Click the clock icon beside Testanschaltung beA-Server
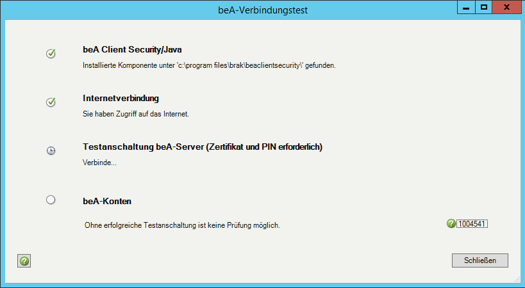The height and width of the screenshot is (288, 525). pos(51,151)
